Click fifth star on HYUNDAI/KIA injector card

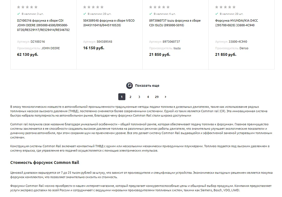coord(234,7)
